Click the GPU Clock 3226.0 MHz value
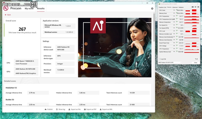Image resolution: width=202 pixels, height=119 pixels. pos(180,10)
